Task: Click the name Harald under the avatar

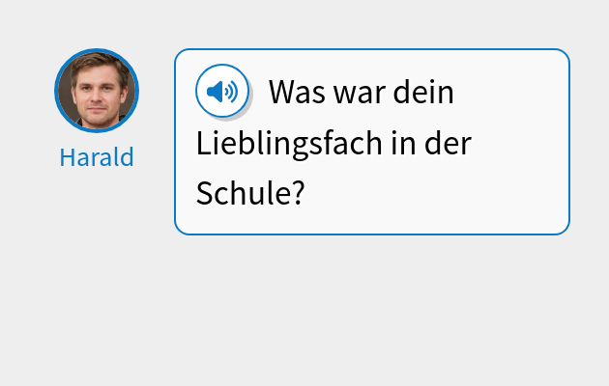Action: click(97, 157)
